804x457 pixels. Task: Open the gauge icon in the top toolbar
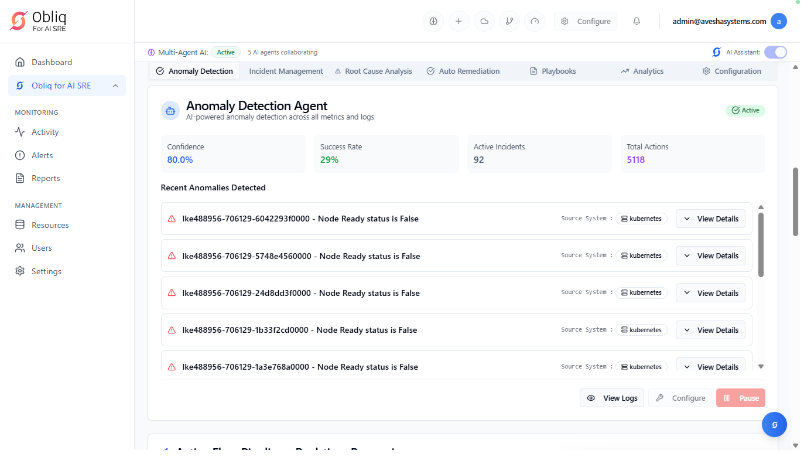[535, 21]
